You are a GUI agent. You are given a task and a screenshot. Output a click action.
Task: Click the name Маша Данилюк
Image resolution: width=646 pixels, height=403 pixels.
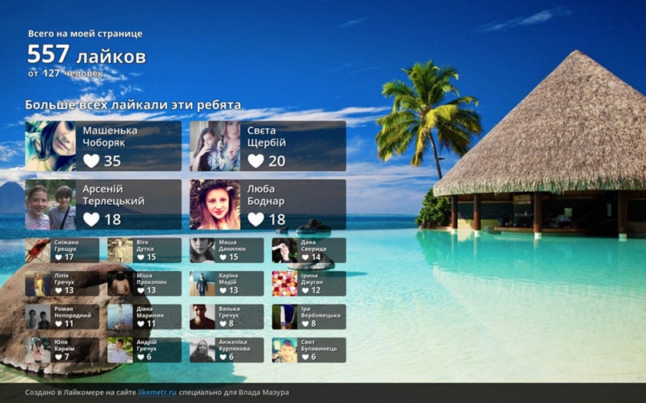[228, 245]
